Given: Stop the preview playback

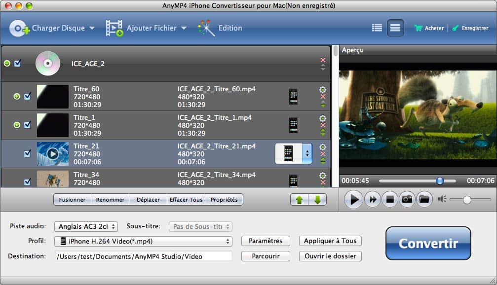Looking at the screenshot, I should [390, 200].
